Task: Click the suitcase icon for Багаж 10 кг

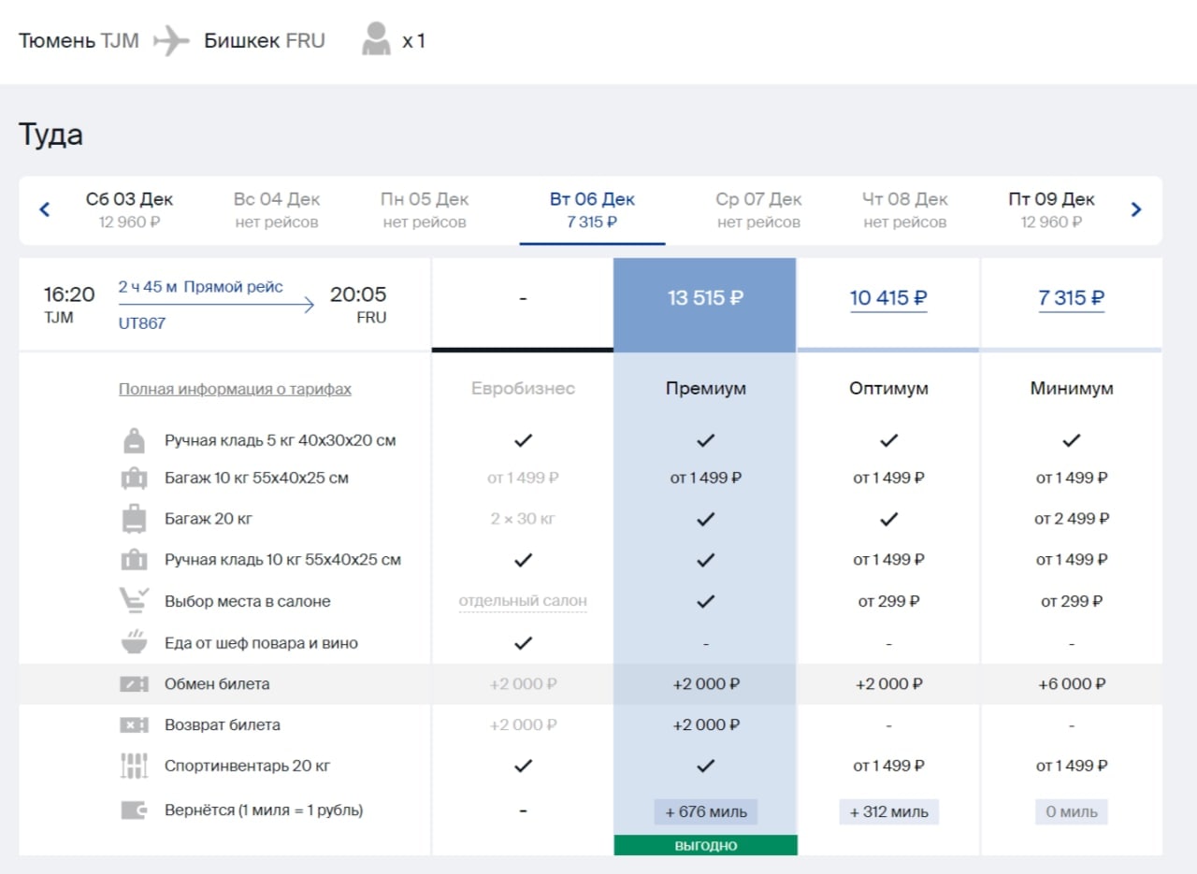Action: [135, 479]
